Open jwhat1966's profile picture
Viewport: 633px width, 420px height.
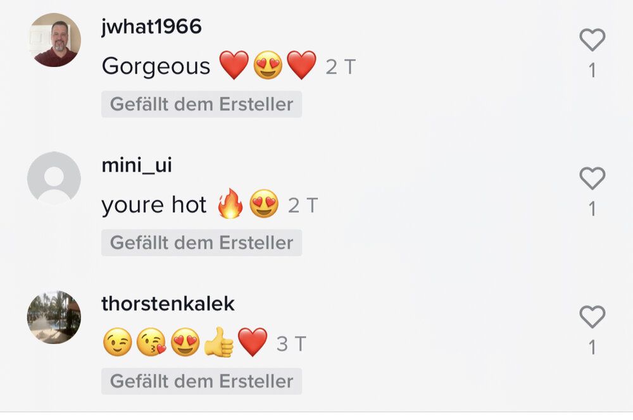54,40
